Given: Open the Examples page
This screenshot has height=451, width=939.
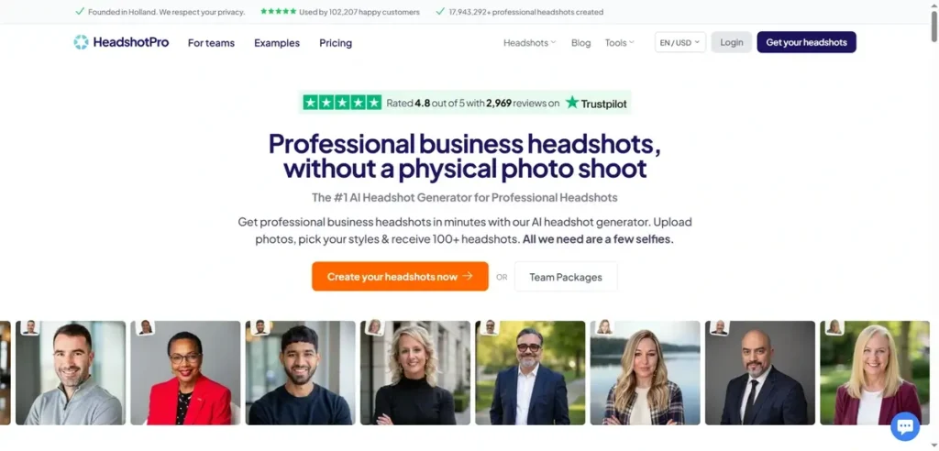Looking at the screenshot, I should [x=277, y=43].
